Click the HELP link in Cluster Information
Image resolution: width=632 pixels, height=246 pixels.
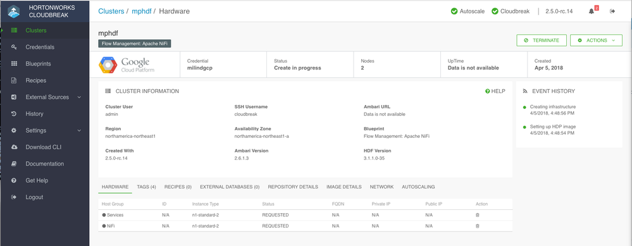click(x=495, y=92)
